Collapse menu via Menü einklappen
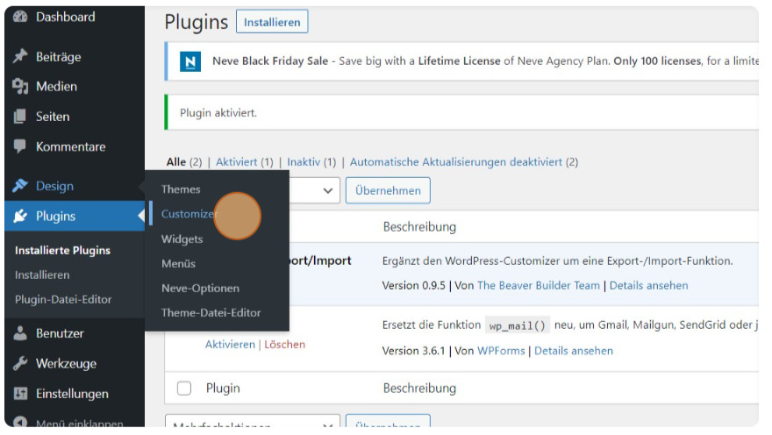Screen dimensions: 772x435 (79, 423)
